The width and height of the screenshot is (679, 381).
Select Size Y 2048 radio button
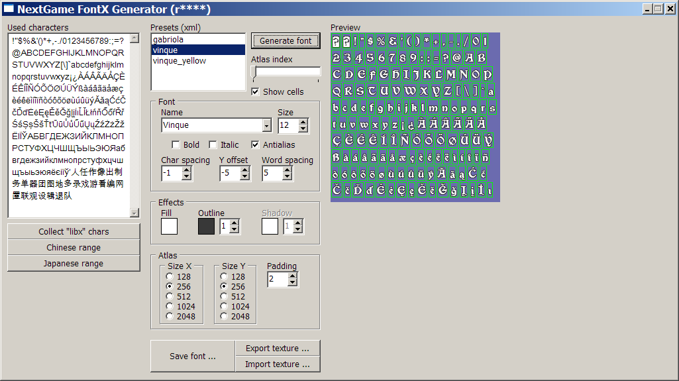pyautogui.click(x=223, y=316)
